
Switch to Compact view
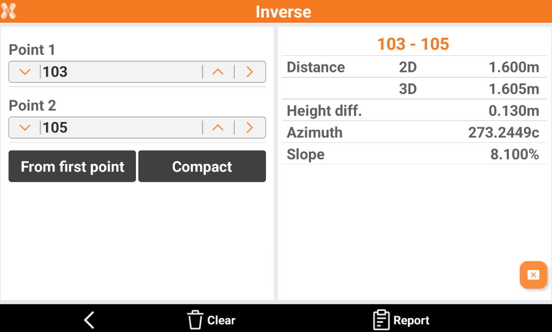point(202,166)
